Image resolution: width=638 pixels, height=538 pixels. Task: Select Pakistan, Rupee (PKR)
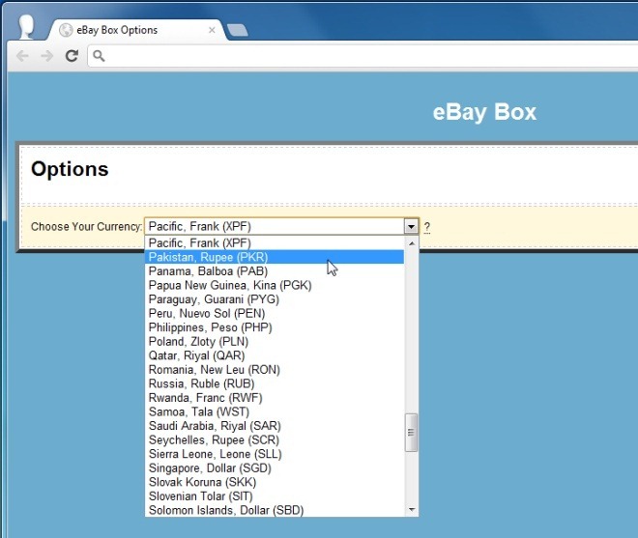275,257
